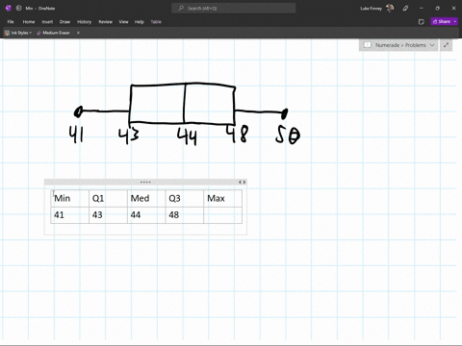
Task: Select the Q3 header cell
Action: [185, 198]
